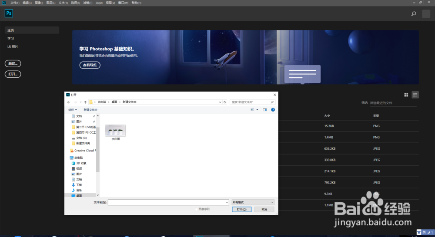
Task: Click the 筛选最近的文件 filter field
Action: coord(393,103)
